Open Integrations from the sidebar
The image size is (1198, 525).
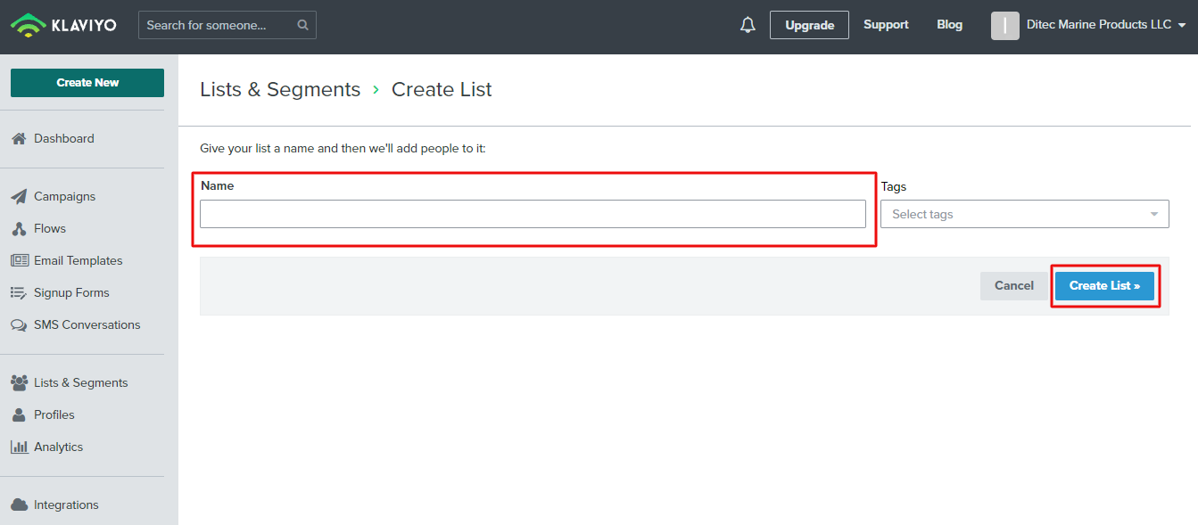(66, 505)
